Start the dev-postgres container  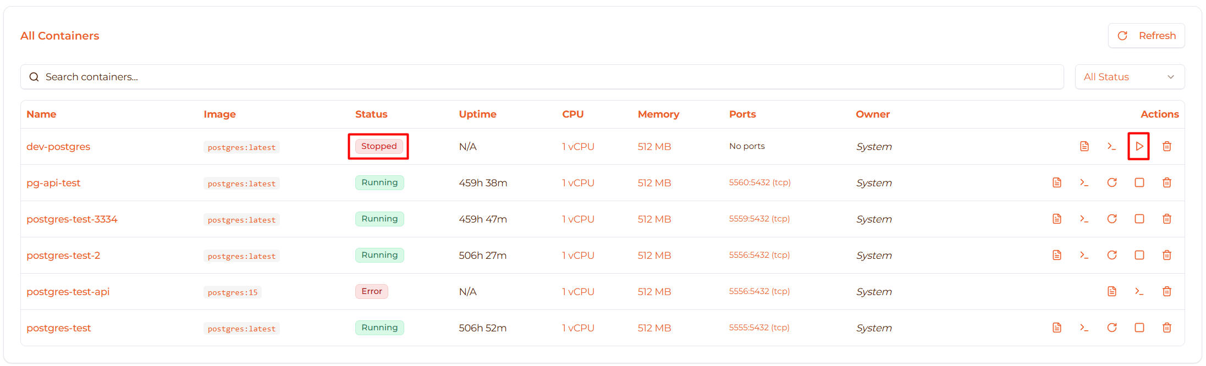[1139, 146]
